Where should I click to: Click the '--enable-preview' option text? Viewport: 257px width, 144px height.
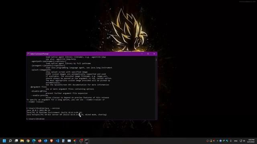tap(39, 95)
